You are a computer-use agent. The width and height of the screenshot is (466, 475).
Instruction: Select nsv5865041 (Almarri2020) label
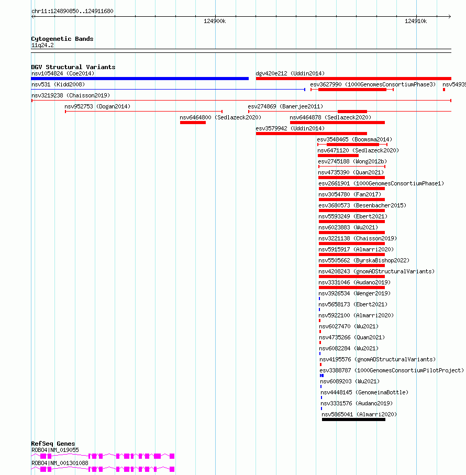[359, 414]
